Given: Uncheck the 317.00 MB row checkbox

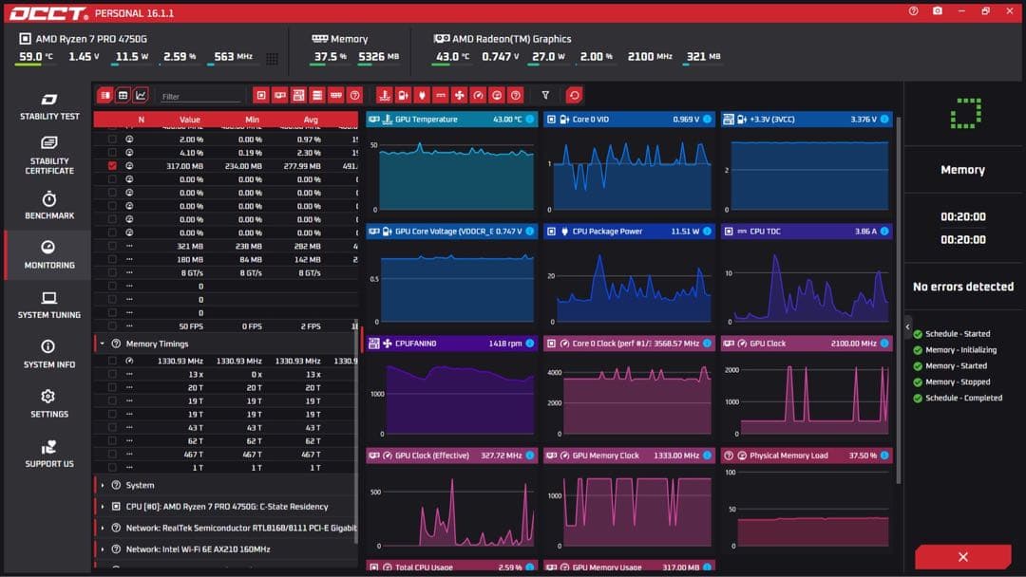Looking at the screenshot, I should click(112, 166).
